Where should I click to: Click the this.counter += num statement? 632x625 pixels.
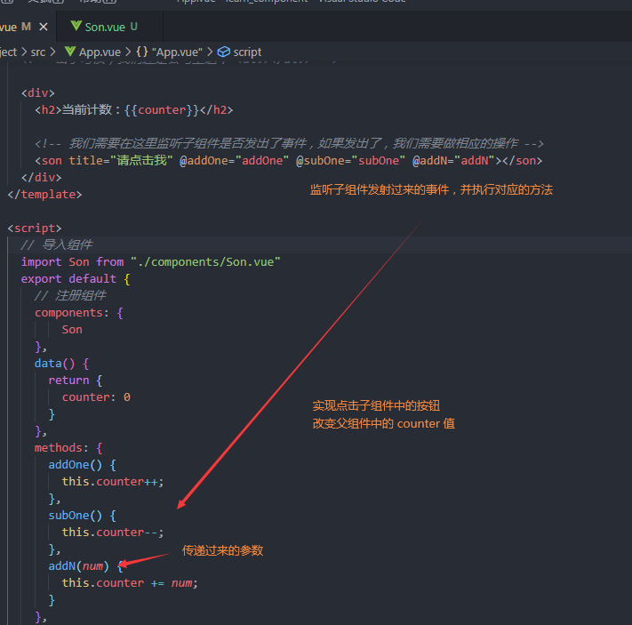[130, 583]
